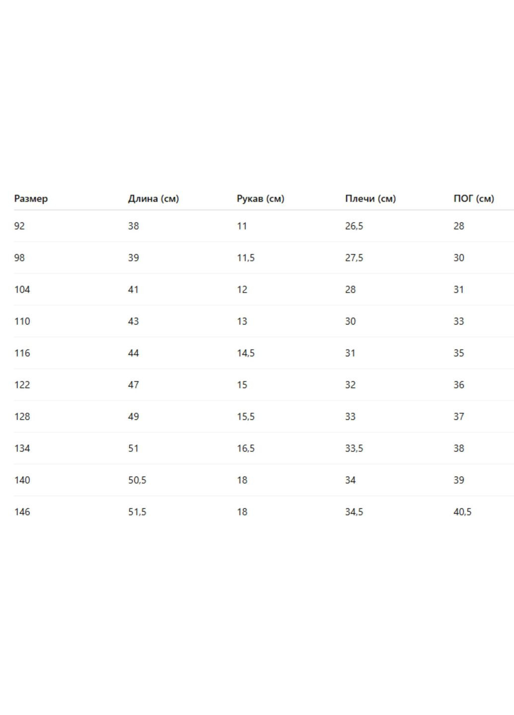Click size 116 in the Размер column
514x715 pixels.
(x=22, y=353)
